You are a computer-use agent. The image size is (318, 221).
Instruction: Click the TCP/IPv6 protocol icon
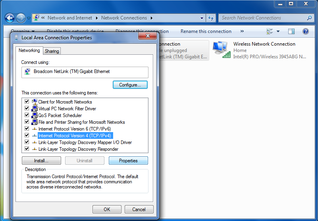coord(35,129)
